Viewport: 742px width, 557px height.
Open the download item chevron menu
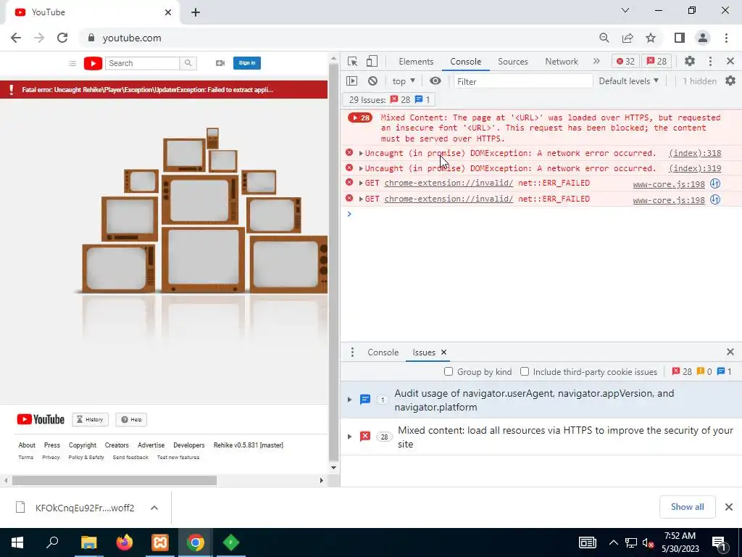(x=154, y=508)
